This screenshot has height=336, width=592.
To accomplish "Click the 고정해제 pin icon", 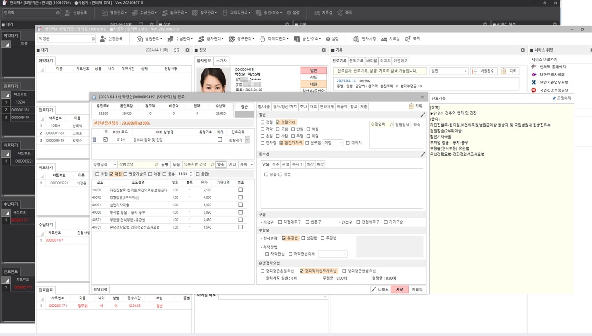I will click(554, 98).
